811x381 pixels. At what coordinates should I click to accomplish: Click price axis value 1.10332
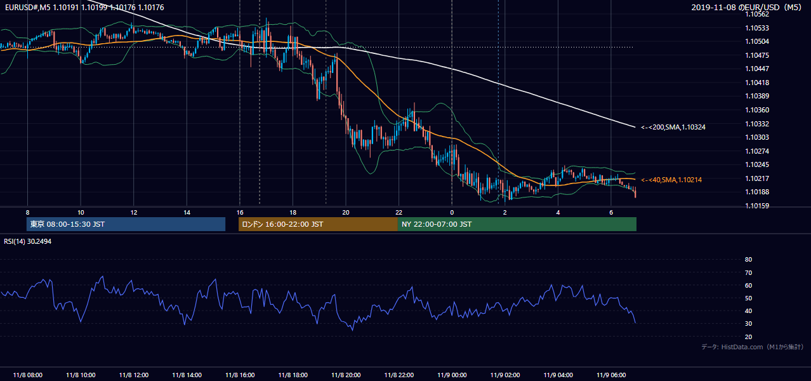[x=756, y=124]
